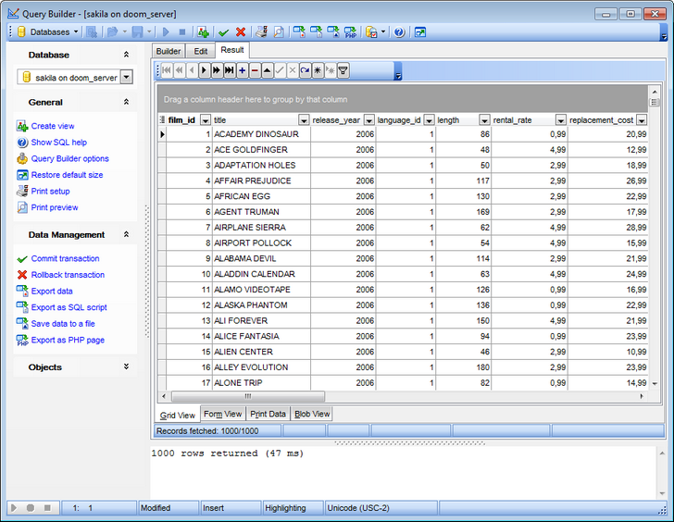Click the green Commit transaction checkmark in toolbar
The height and width of the screenshot is (522, 674).
[x=224, y=32]
